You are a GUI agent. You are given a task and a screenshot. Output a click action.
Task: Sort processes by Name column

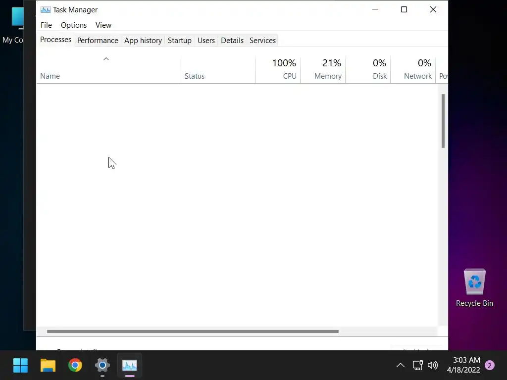(x=108, y=69)
